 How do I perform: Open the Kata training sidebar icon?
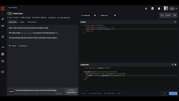click(x=3, y=19)
